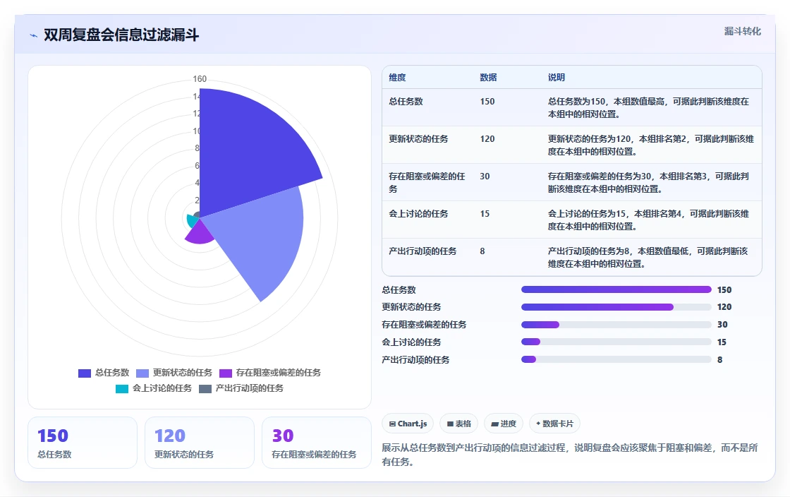Image resolution: width=790 pixels, height=497 pixels.
Task: Select the 数据卡片 tag chip
Action: 554,424
